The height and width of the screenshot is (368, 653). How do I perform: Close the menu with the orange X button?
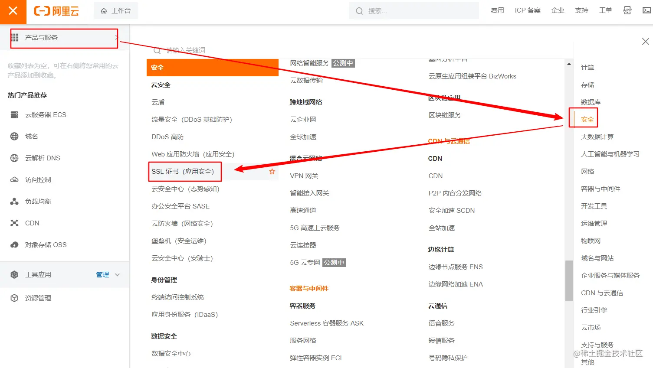[13, 11]
